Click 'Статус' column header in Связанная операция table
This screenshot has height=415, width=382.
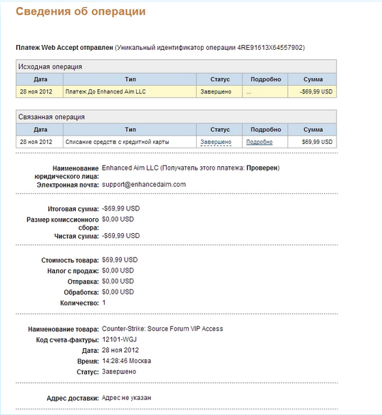[220, 130]
